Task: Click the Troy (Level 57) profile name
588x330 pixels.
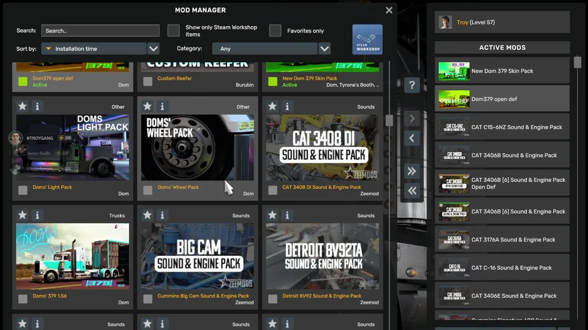Action: click(475, 22)
